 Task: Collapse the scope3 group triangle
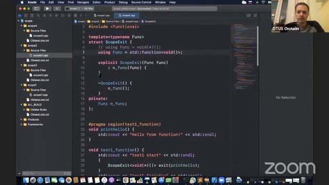[x=22, y=65]
